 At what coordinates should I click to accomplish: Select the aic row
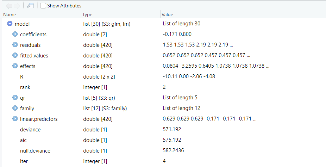pyautogui.click(x=24, y=140)
